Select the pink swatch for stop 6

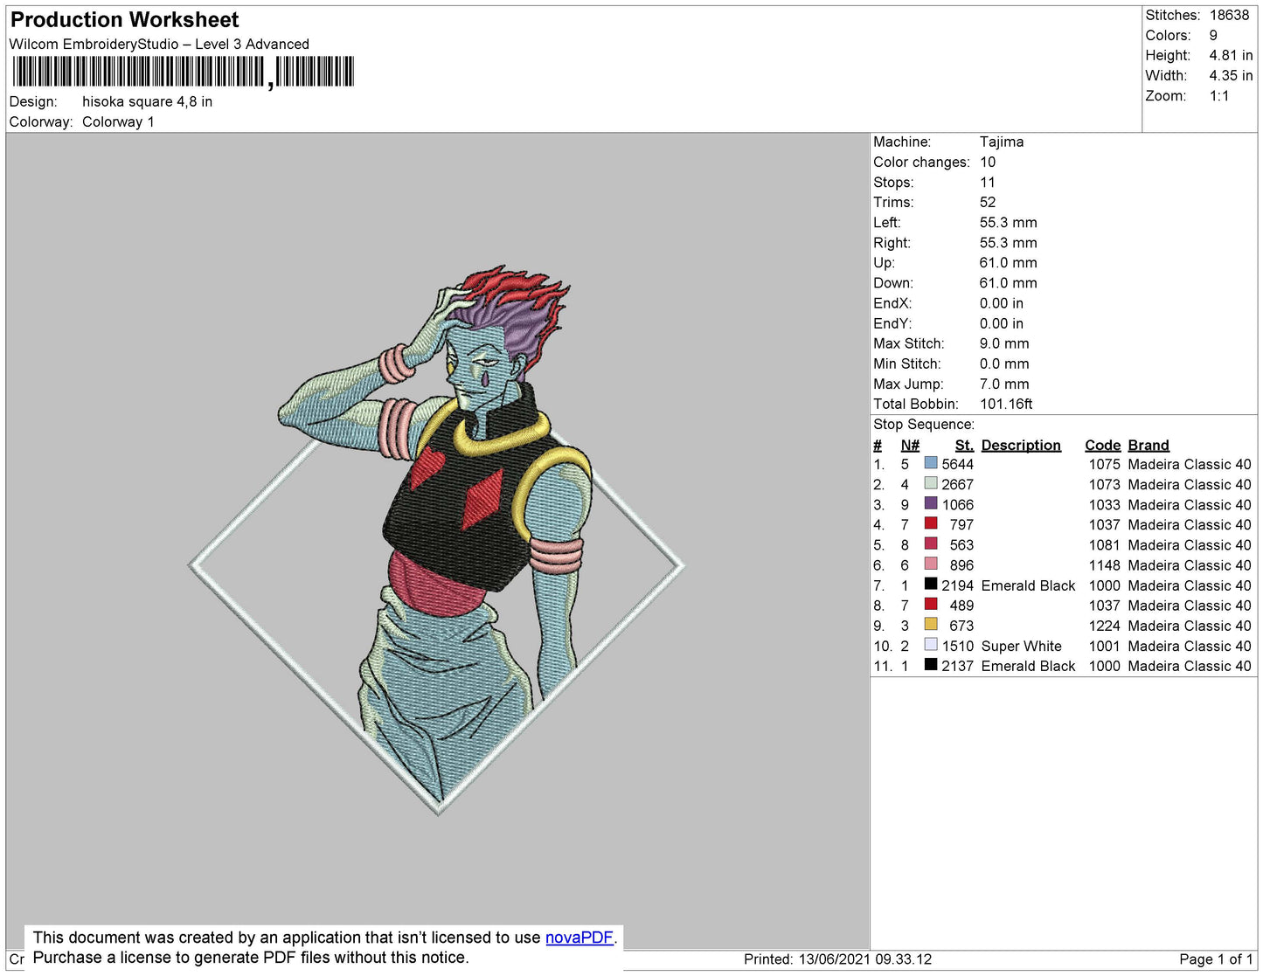click(x=931, y=564)
